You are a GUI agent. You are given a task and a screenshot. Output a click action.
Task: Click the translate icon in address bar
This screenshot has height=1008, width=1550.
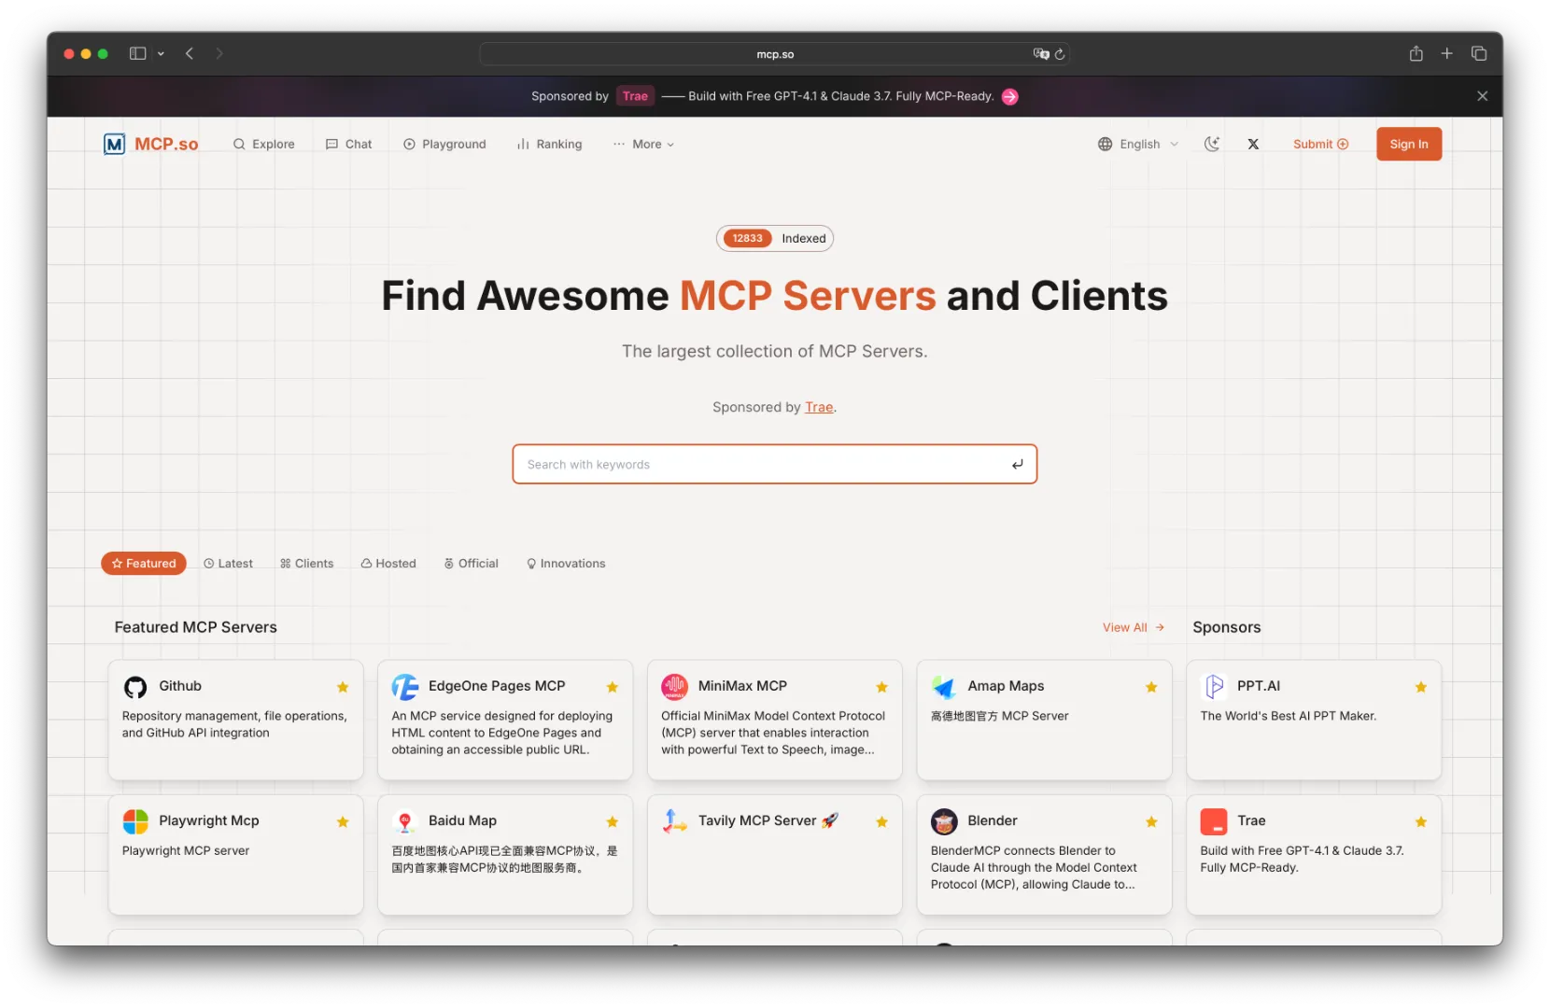[1041, 54]
